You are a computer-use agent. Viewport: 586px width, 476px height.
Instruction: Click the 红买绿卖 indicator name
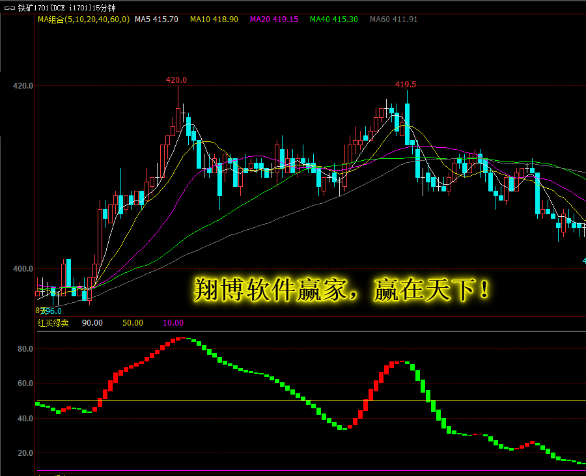[53, 323]
